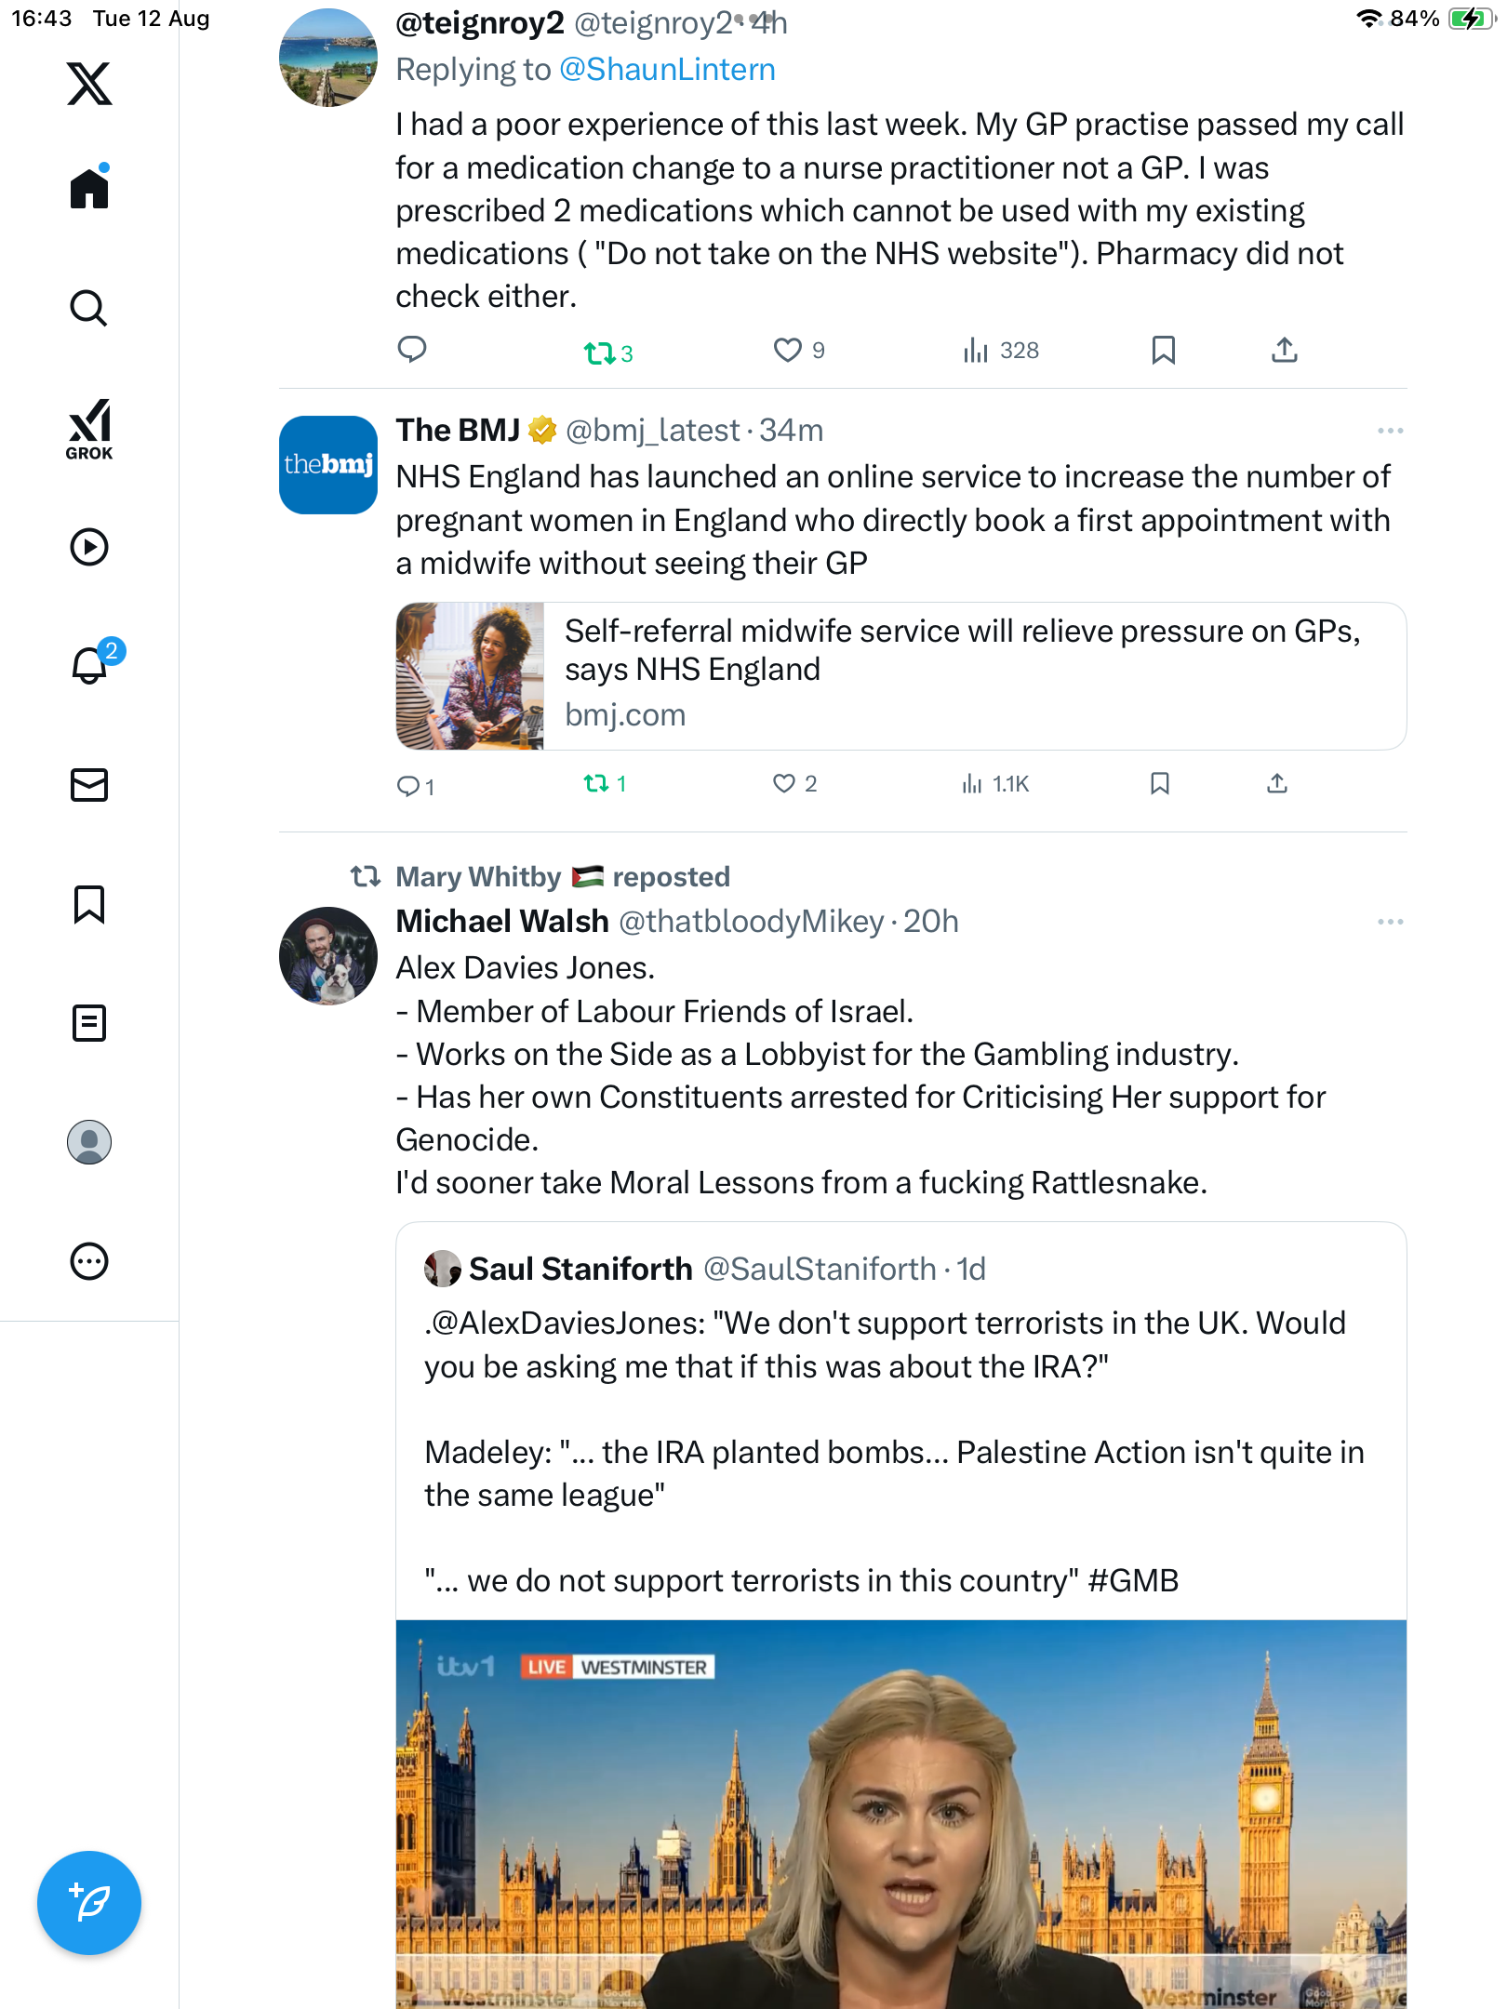Undo repost on teignroy2's reply
Screen dimensions: 1507x2009
(x=600, y=353)
